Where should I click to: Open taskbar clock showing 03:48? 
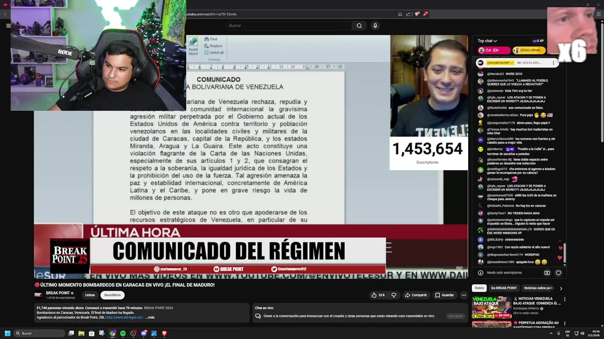click(594, 333)
